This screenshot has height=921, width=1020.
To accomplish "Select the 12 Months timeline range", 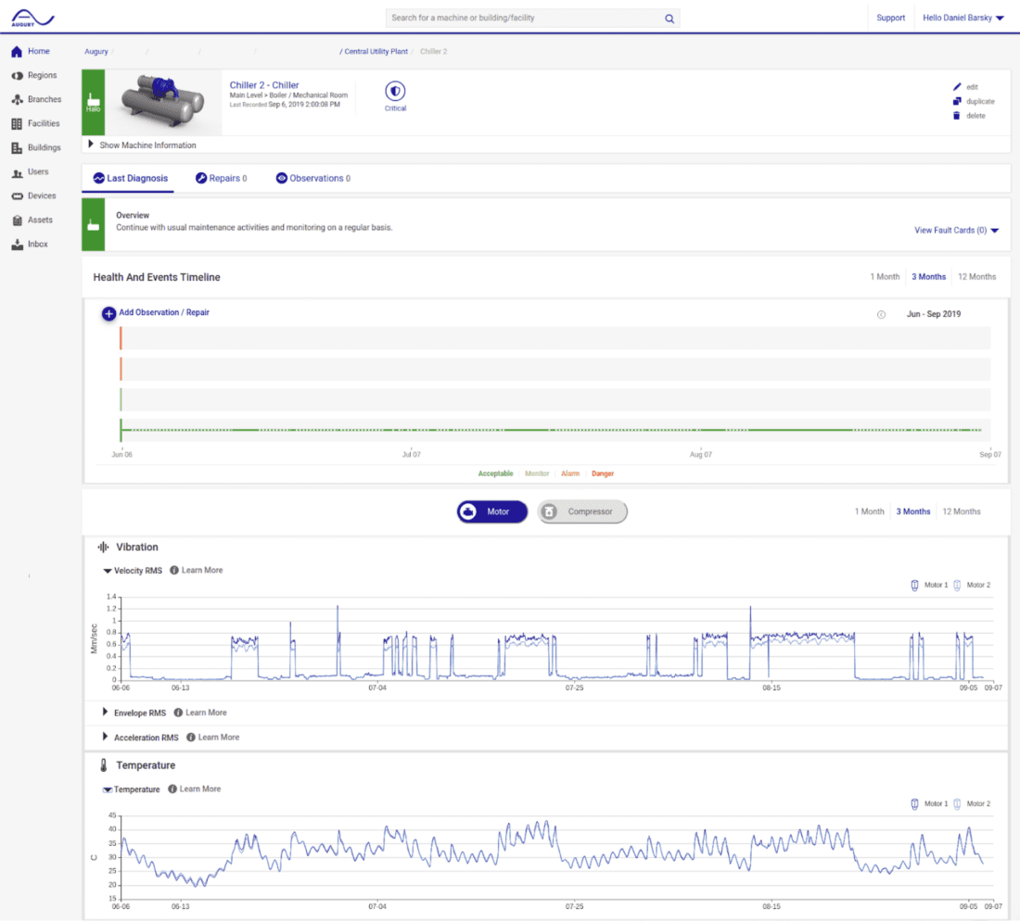I will [x=977, y=276].
